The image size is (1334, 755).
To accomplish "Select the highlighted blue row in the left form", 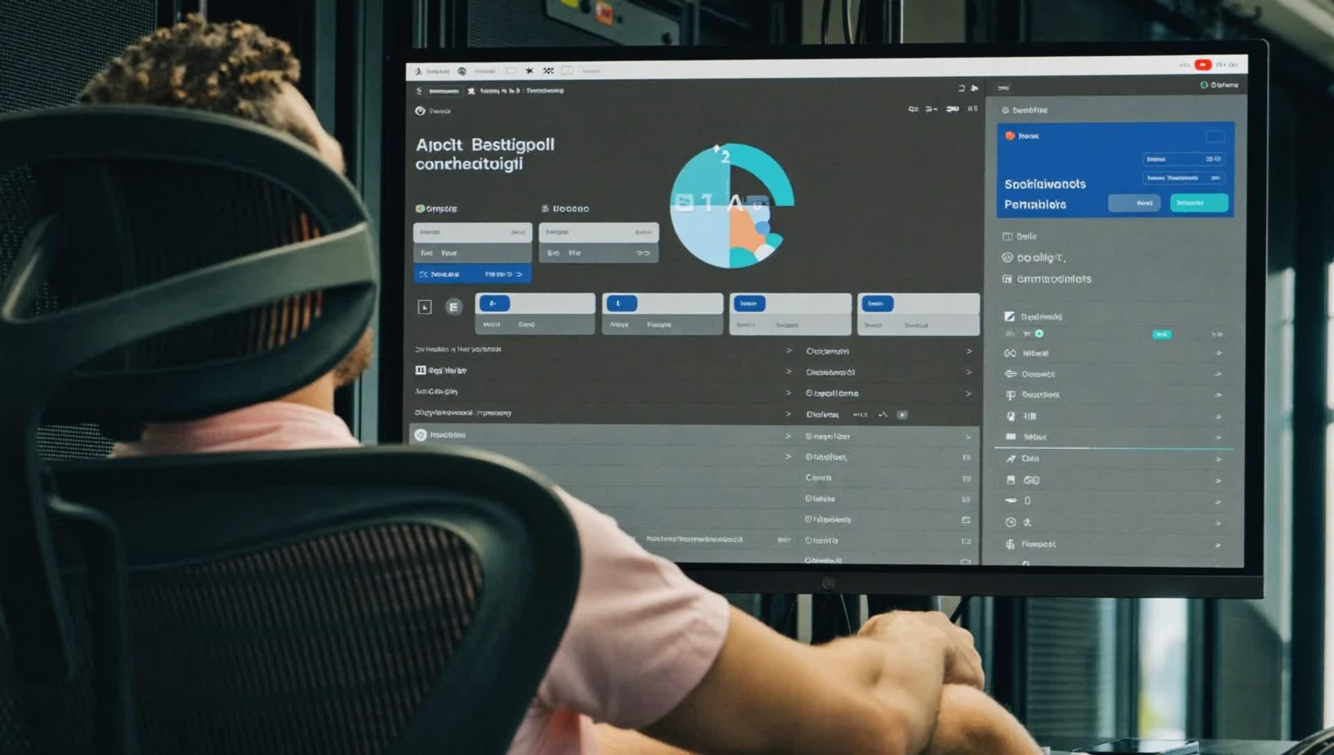I will pos(472,274).
